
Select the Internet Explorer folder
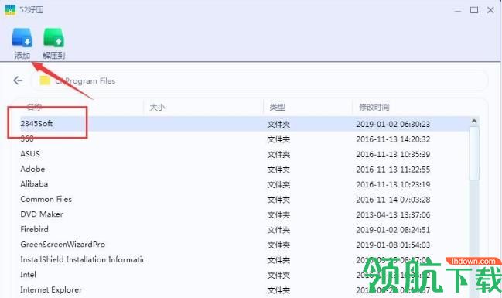(51, 289)
